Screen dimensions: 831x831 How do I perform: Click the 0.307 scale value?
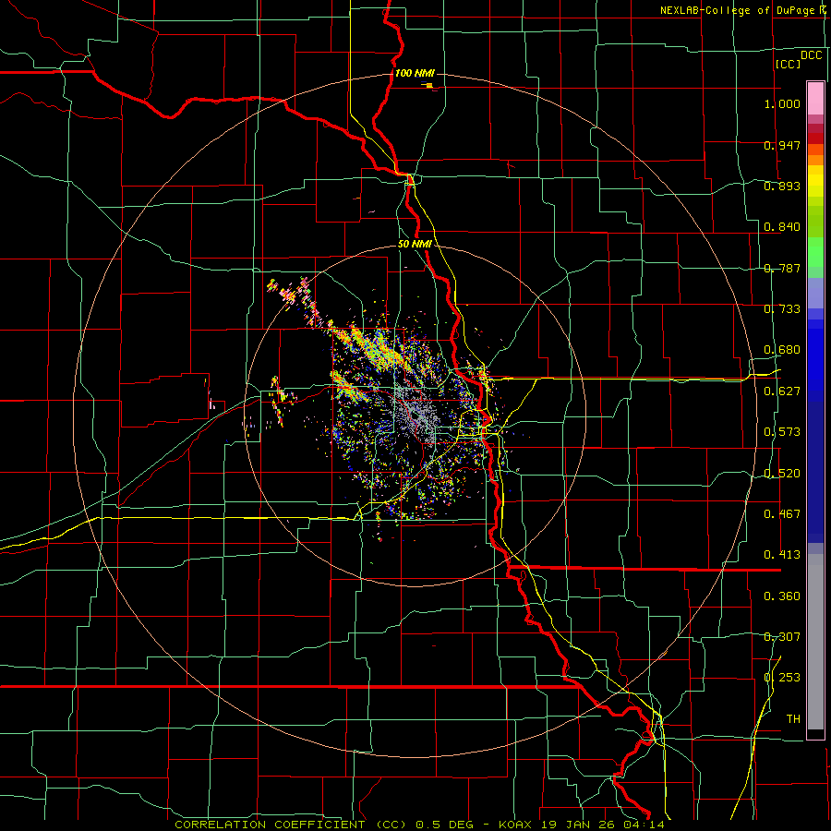(782, 637)
